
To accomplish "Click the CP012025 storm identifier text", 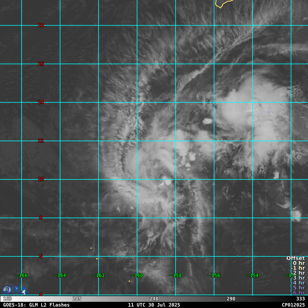I will 293,305.
